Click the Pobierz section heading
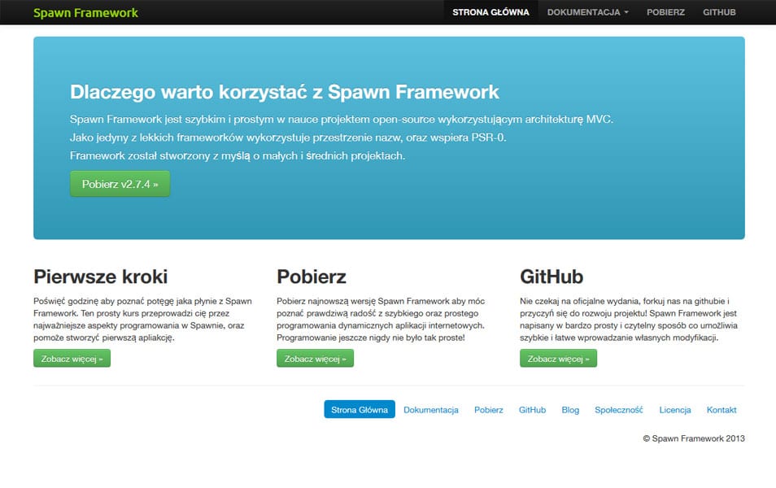 (x=312, y=277)
